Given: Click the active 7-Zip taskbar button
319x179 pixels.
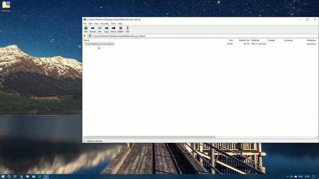Looking at the screenshot, I should click(46, 177).
